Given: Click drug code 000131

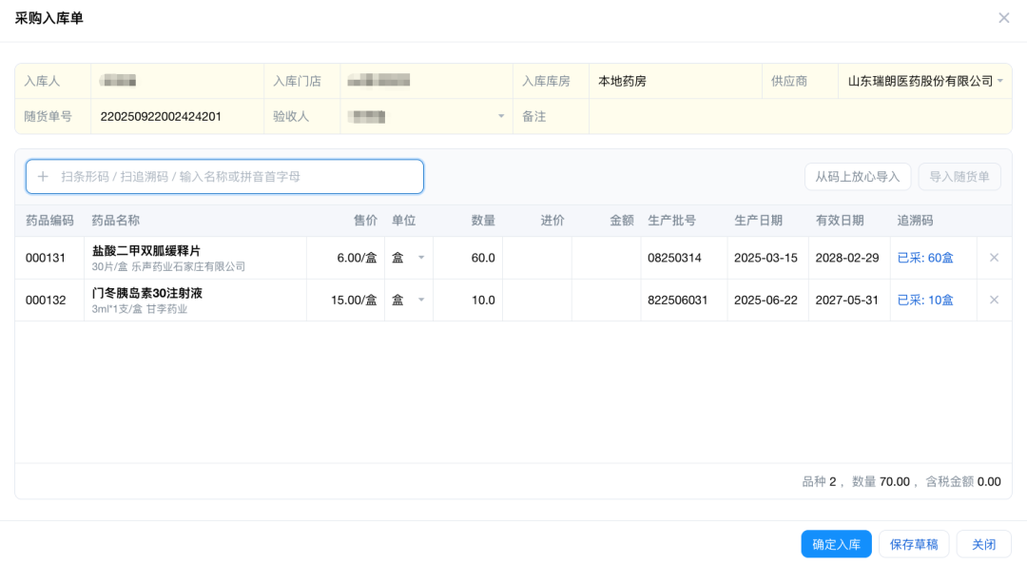Looking at the screenshot, I should [46, 258].
